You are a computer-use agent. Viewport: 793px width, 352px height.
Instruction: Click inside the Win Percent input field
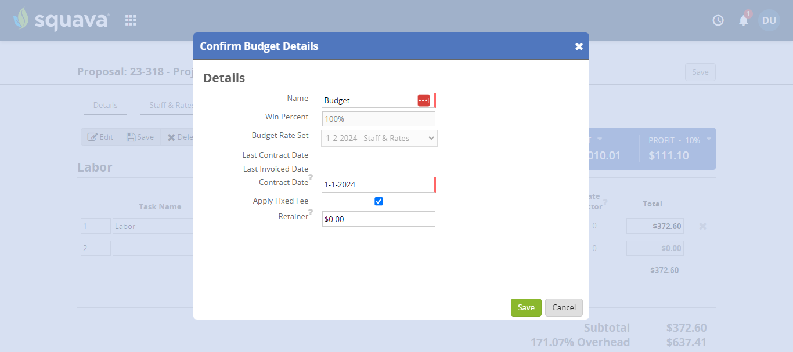[x=379, y=119]
